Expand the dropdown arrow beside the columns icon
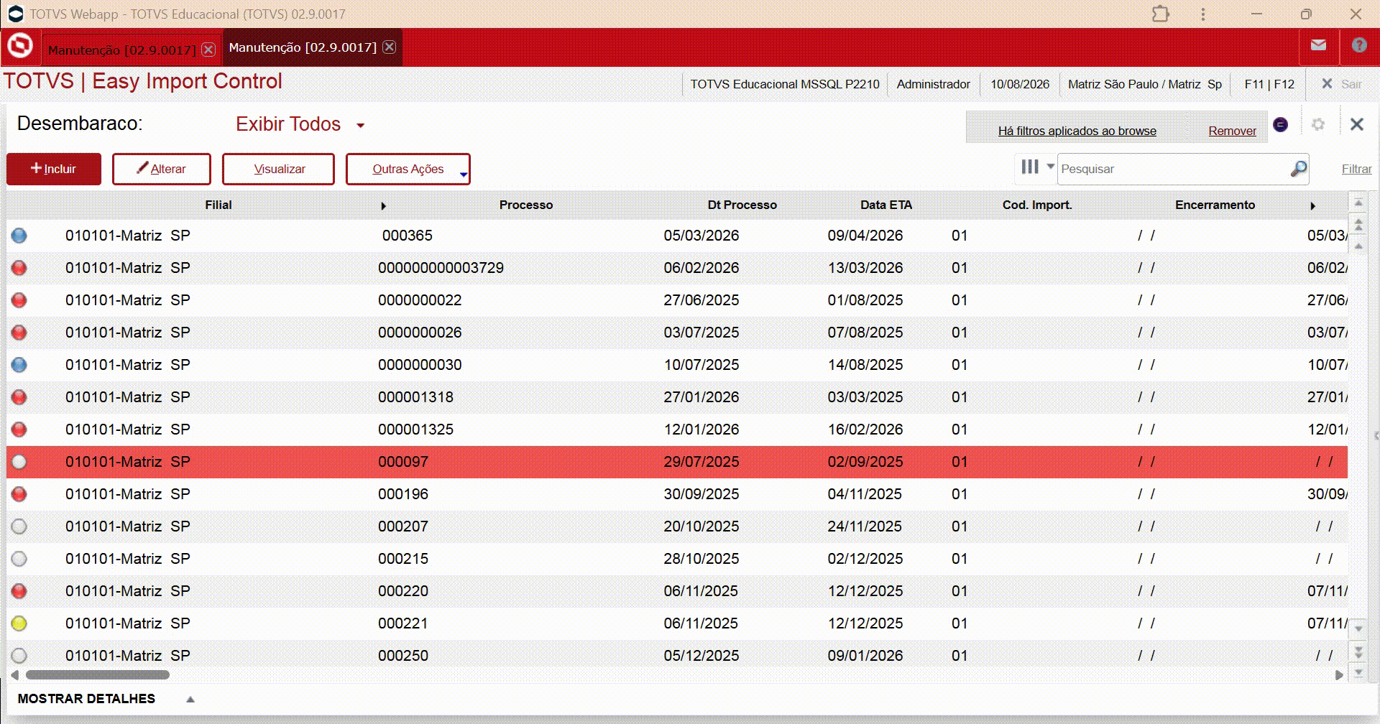Viewport: 1380px width, 724px height. pyautogui.click(x=1050, y=167)
